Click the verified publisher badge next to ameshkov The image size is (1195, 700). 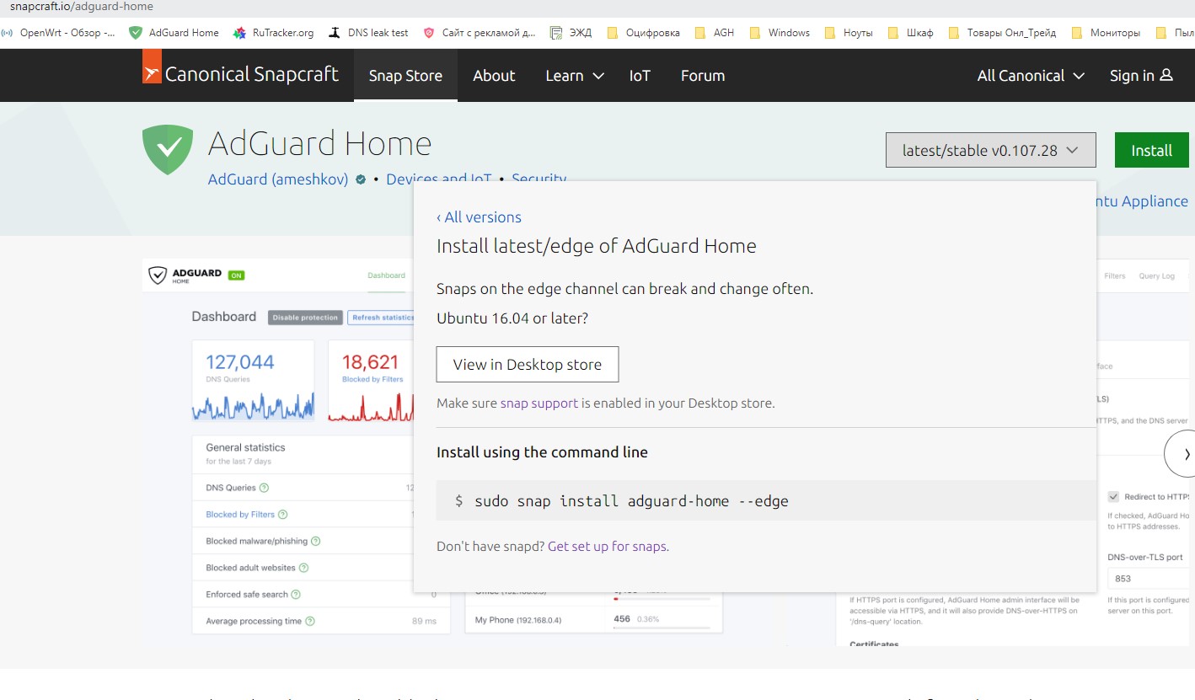click(x=361, y=179)
